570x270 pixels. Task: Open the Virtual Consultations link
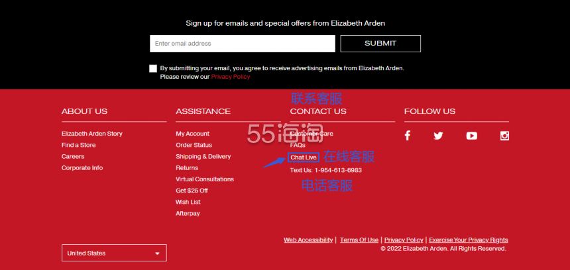click(205, 179)
